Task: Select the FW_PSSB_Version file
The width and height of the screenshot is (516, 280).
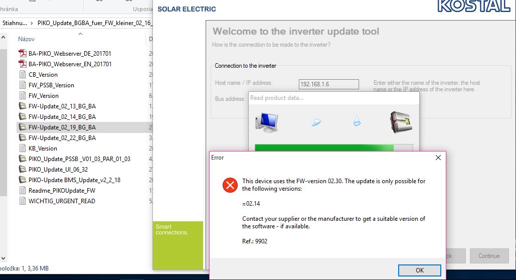Action: coord(51,85)
